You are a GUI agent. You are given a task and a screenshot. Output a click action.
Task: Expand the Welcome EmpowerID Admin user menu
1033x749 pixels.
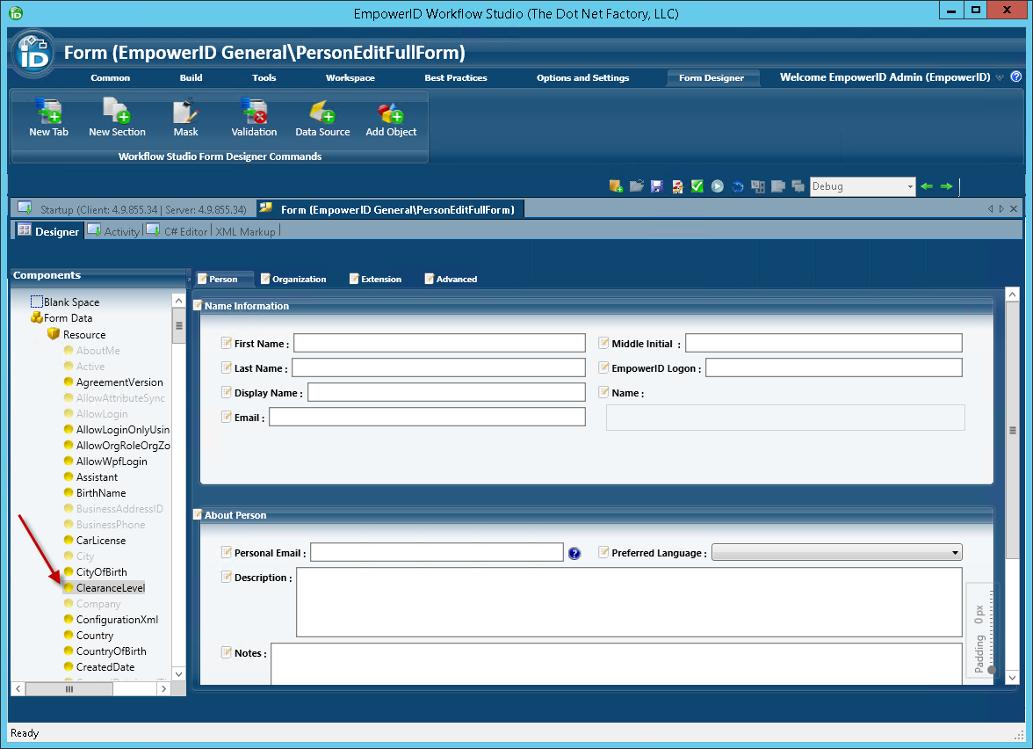point(1000,78)
